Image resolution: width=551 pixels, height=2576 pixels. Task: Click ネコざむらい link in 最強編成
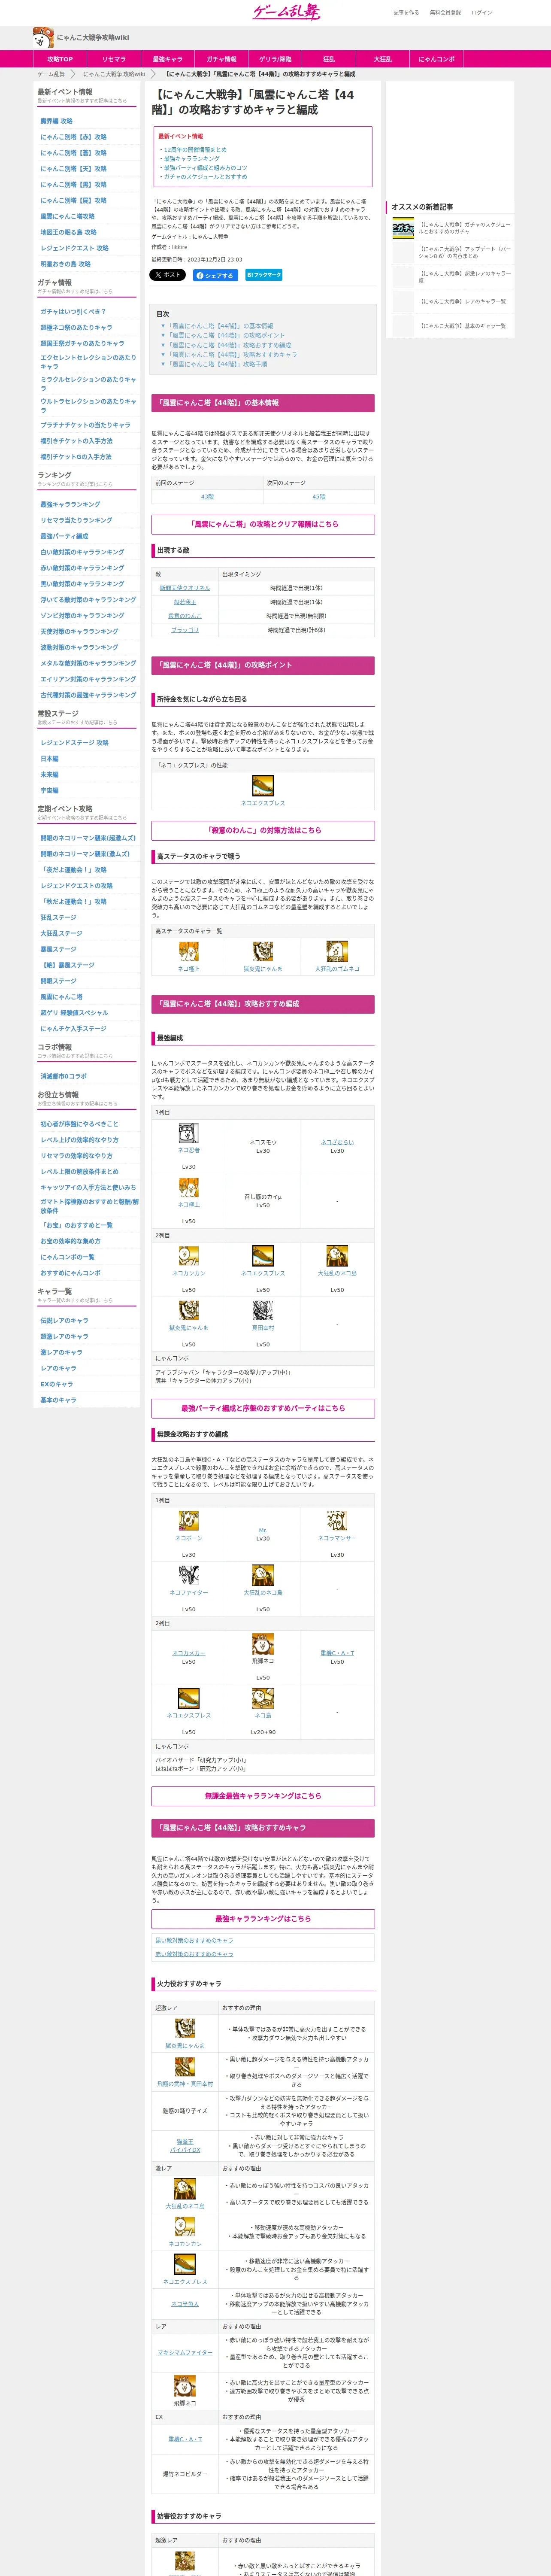(x=337, y=1141)
